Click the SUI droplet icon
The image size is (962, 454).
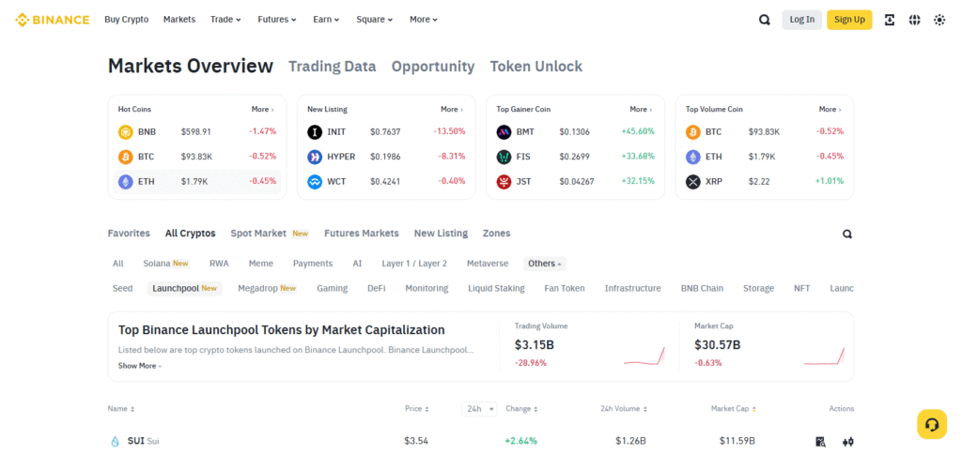point(115,441)
